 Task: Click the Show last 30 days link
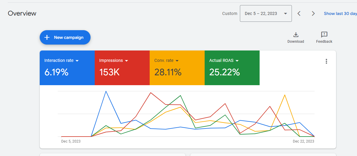tap(340, 13)
